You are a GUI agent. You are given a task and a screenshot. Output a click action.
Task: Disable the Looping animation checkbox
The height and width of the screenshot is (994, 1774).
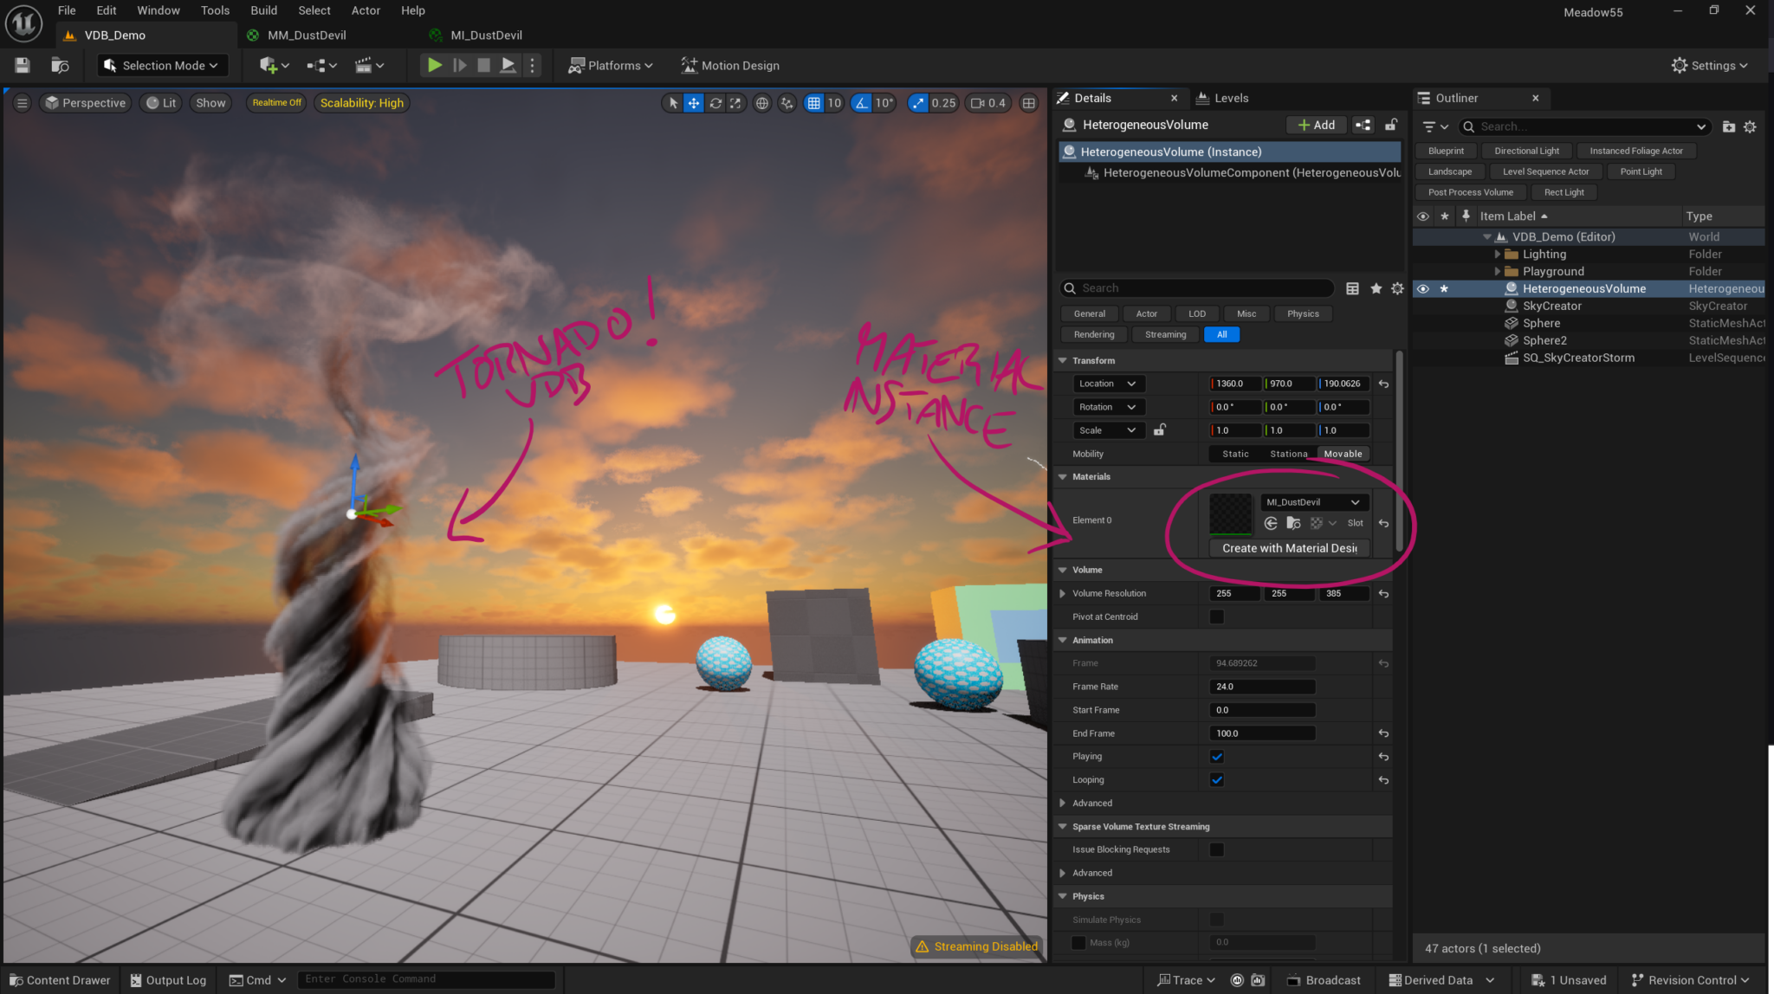(x=1216, y=779)
